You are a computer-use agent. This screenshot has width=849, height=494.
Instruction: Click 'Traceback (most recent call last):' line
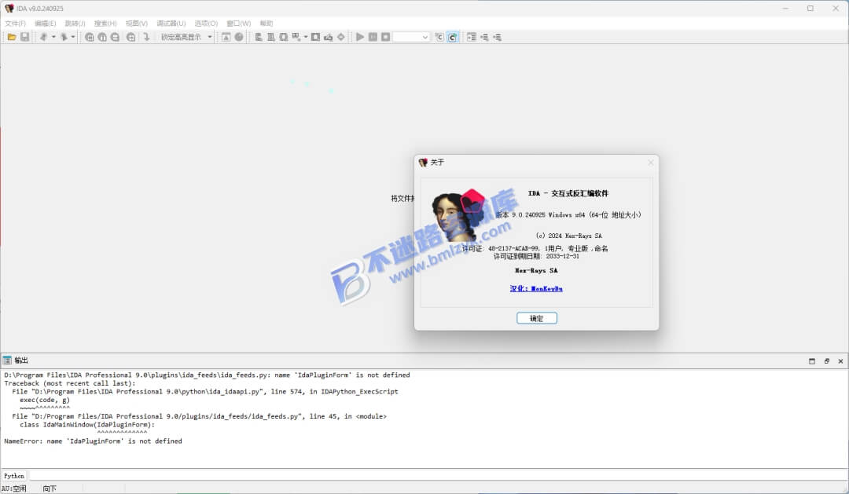70,383
